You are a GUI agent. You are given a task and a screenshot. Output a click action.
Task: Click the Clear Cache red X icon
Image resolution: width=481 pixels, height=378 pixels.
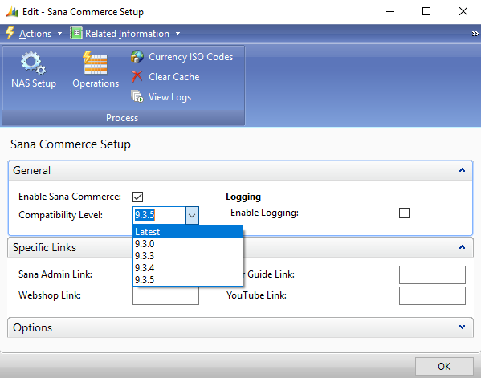pyautogui.click(x=137, y=76)
